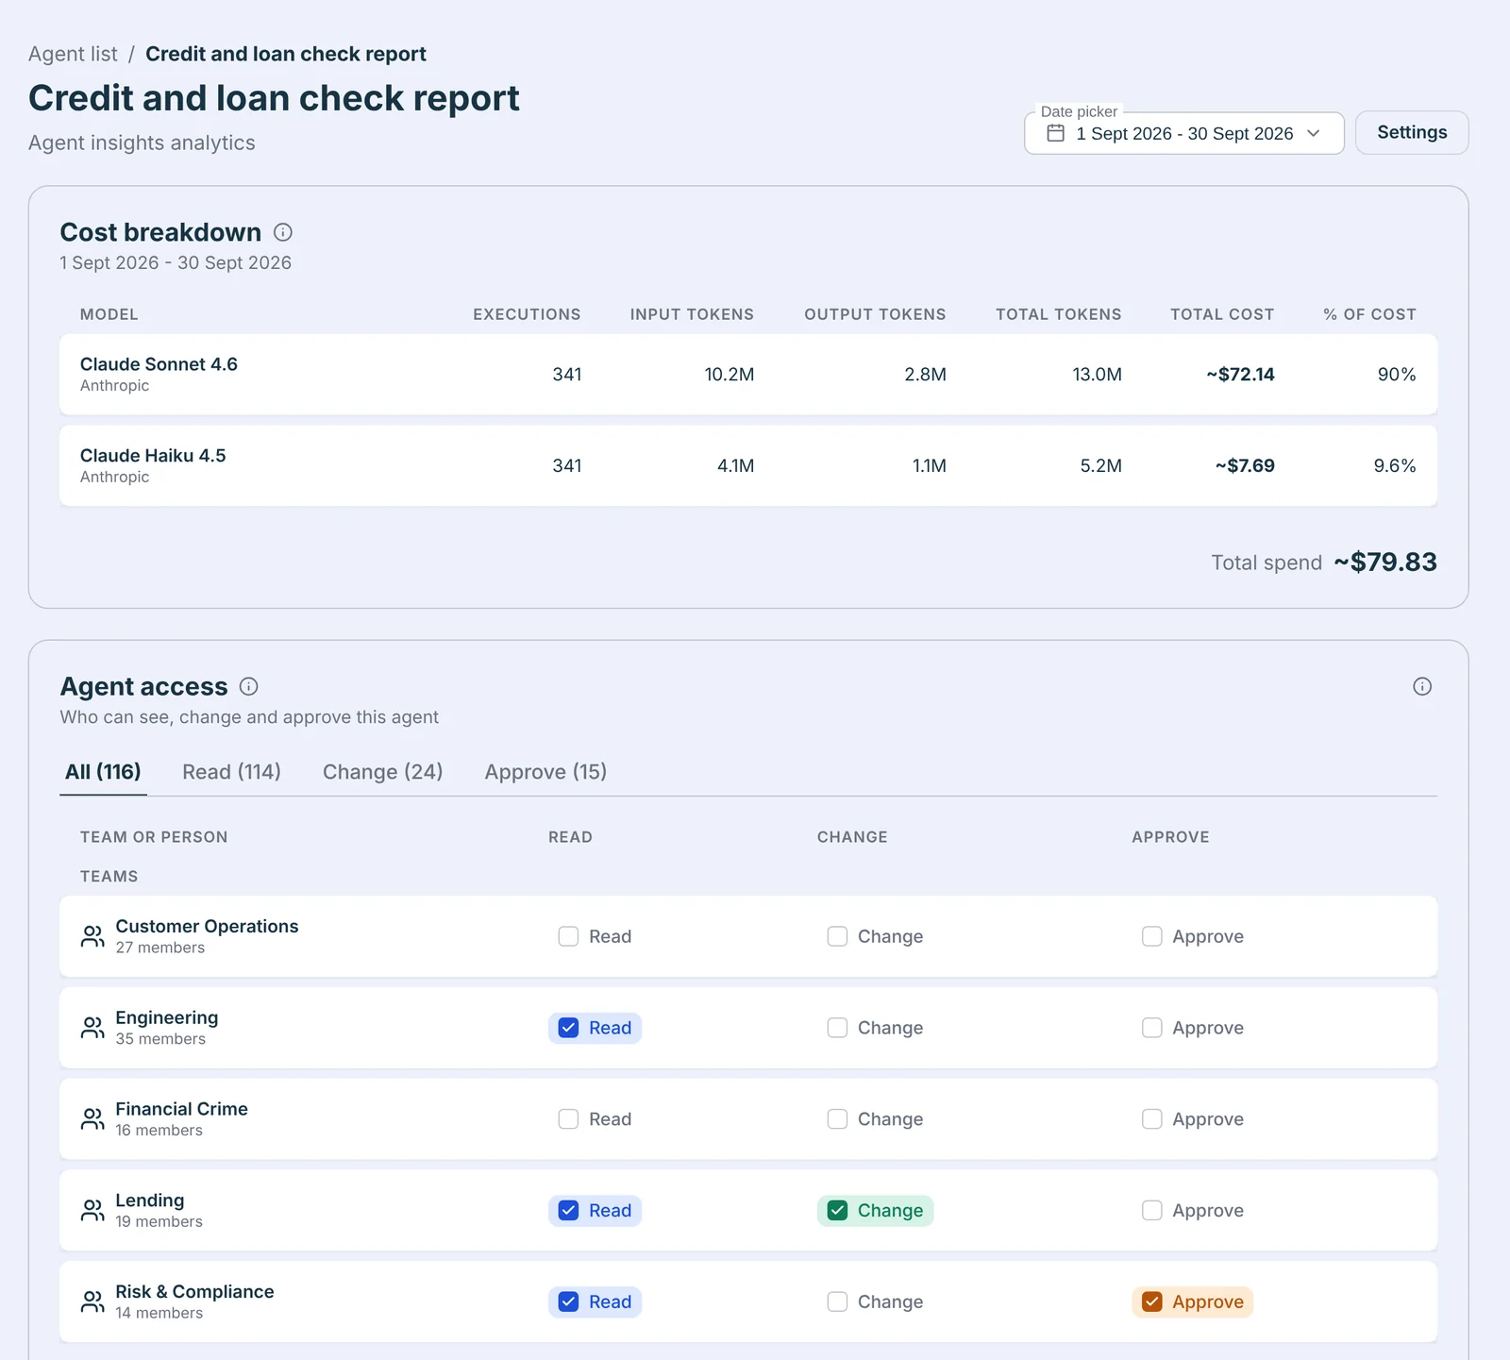Uncheck Change for Lending
The image size is (1510, 1360).
(x=837, y=1210)
